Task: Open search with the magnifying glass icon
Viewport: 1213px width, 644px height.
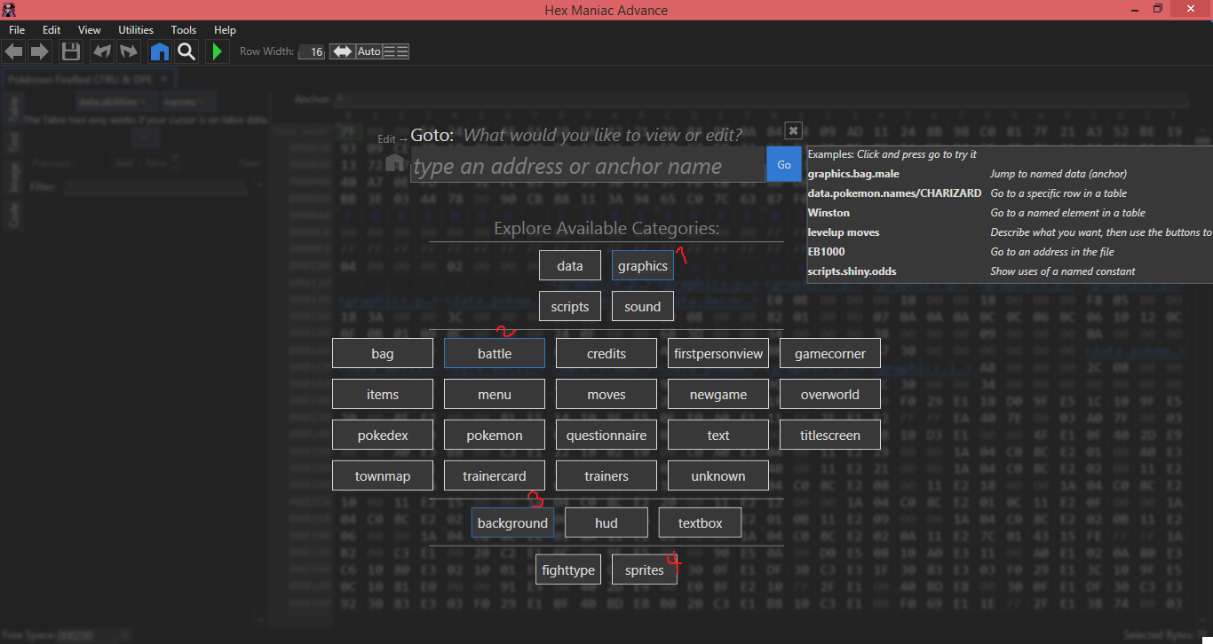Action: click(x=186, y=51)
